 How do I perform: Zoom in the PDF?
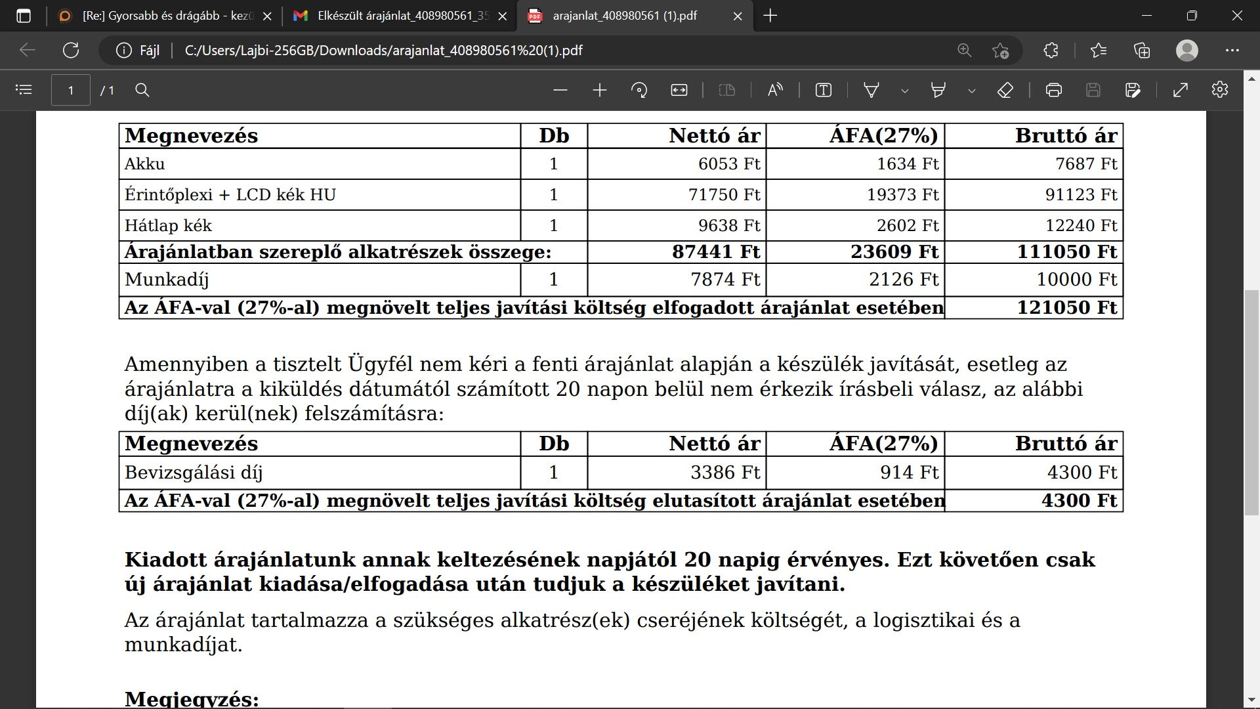pos(599,90)
